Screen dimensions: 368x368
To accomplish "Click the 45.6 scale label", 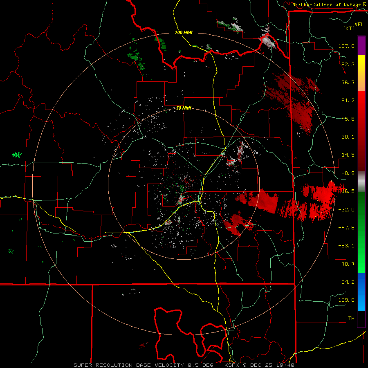I will click(x=348, y=119).
